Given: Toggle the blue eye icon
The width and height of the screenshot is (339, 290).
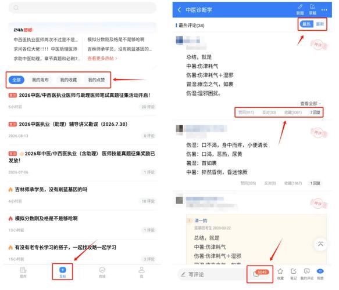Looking at the screenshot, I should (x=320, y=271).
